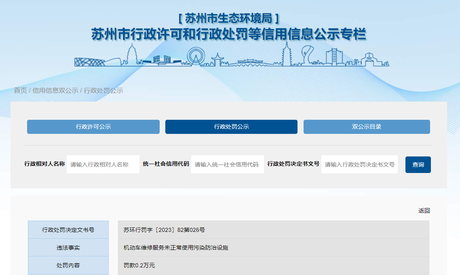Switch to the 双公示目录 tab
Viewport: 460px width, 275px height.
coord(367,127)
